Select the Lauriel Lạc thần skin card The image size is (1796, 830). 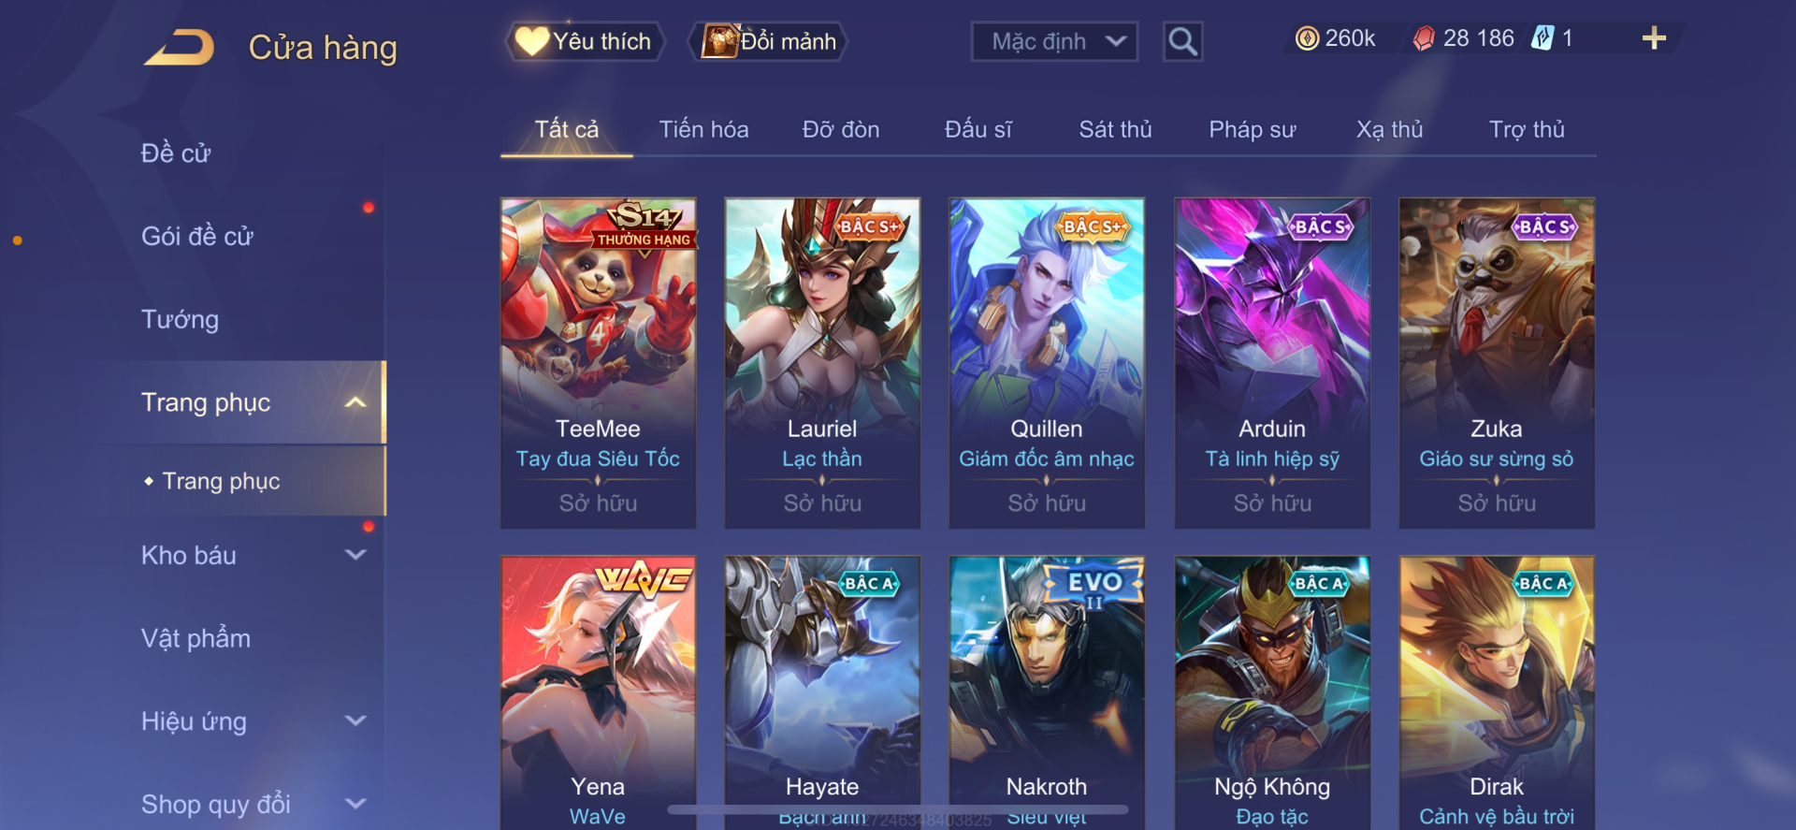(x=822, y=363)
